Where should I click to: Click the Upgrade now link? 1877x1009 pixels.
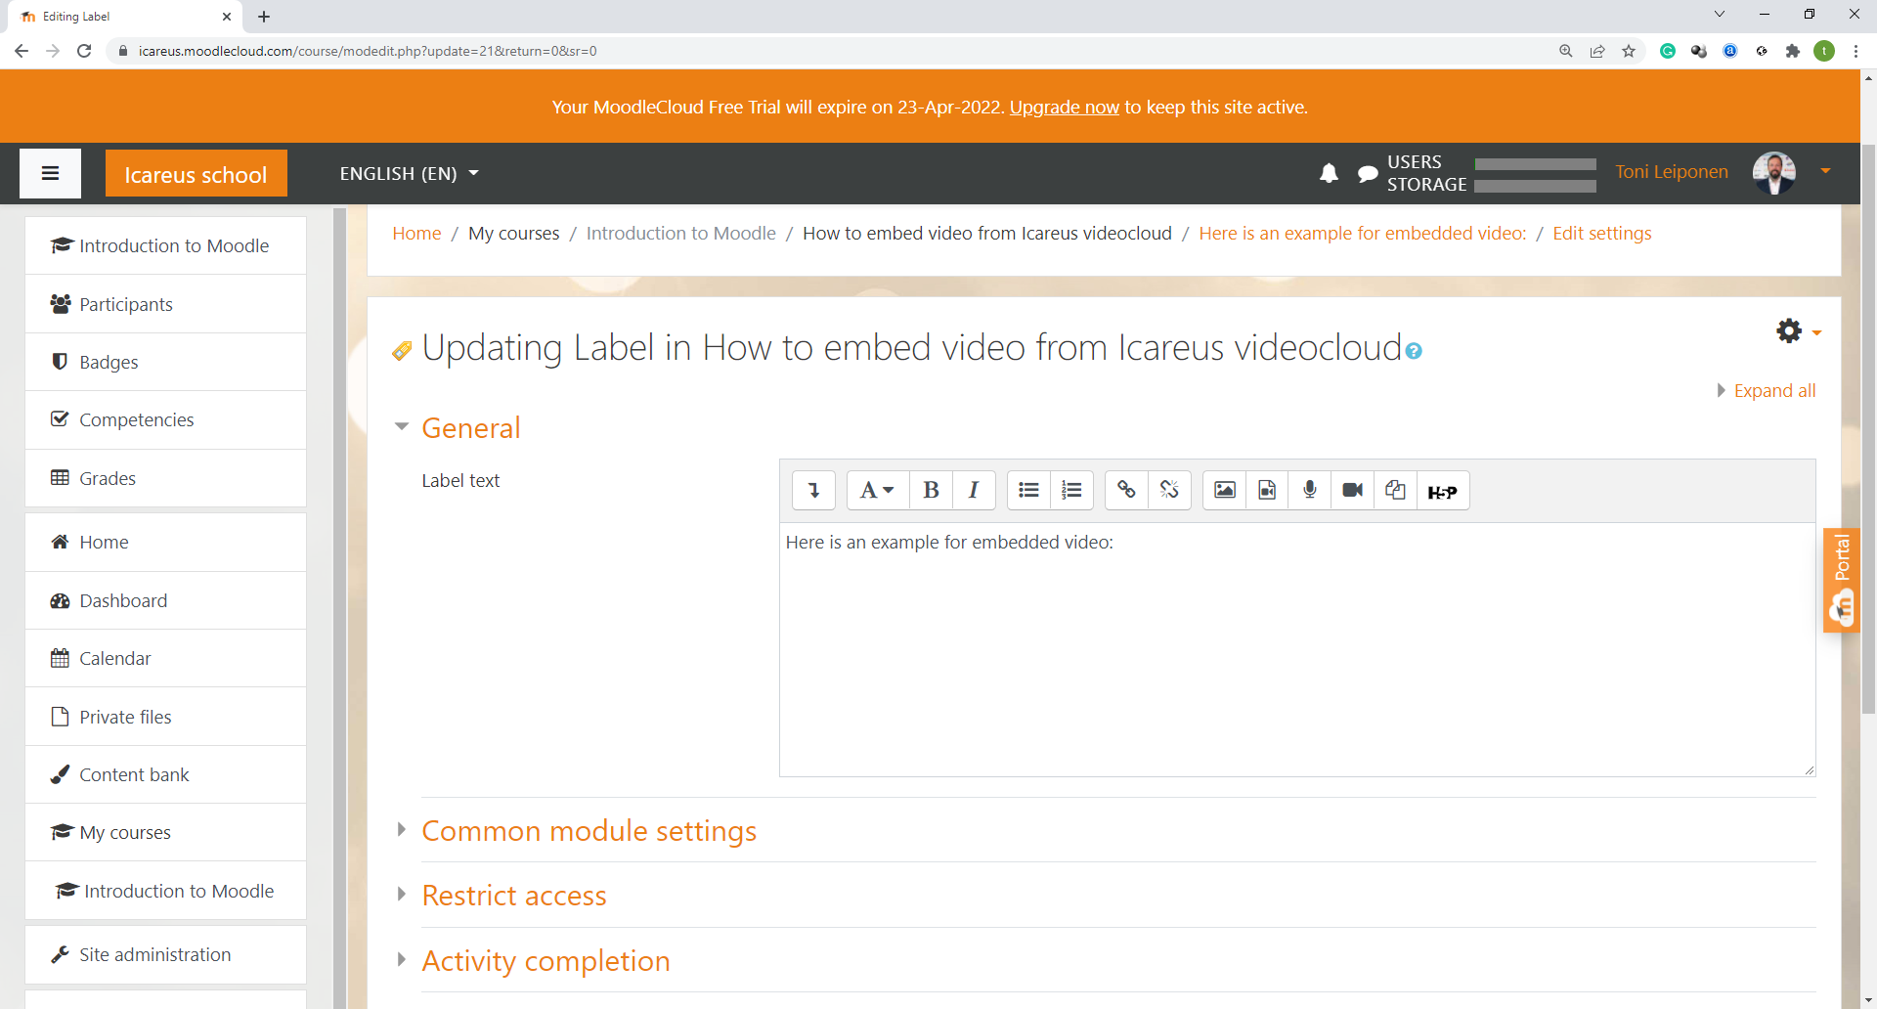pyautogui.click(x=1064, y=108)
